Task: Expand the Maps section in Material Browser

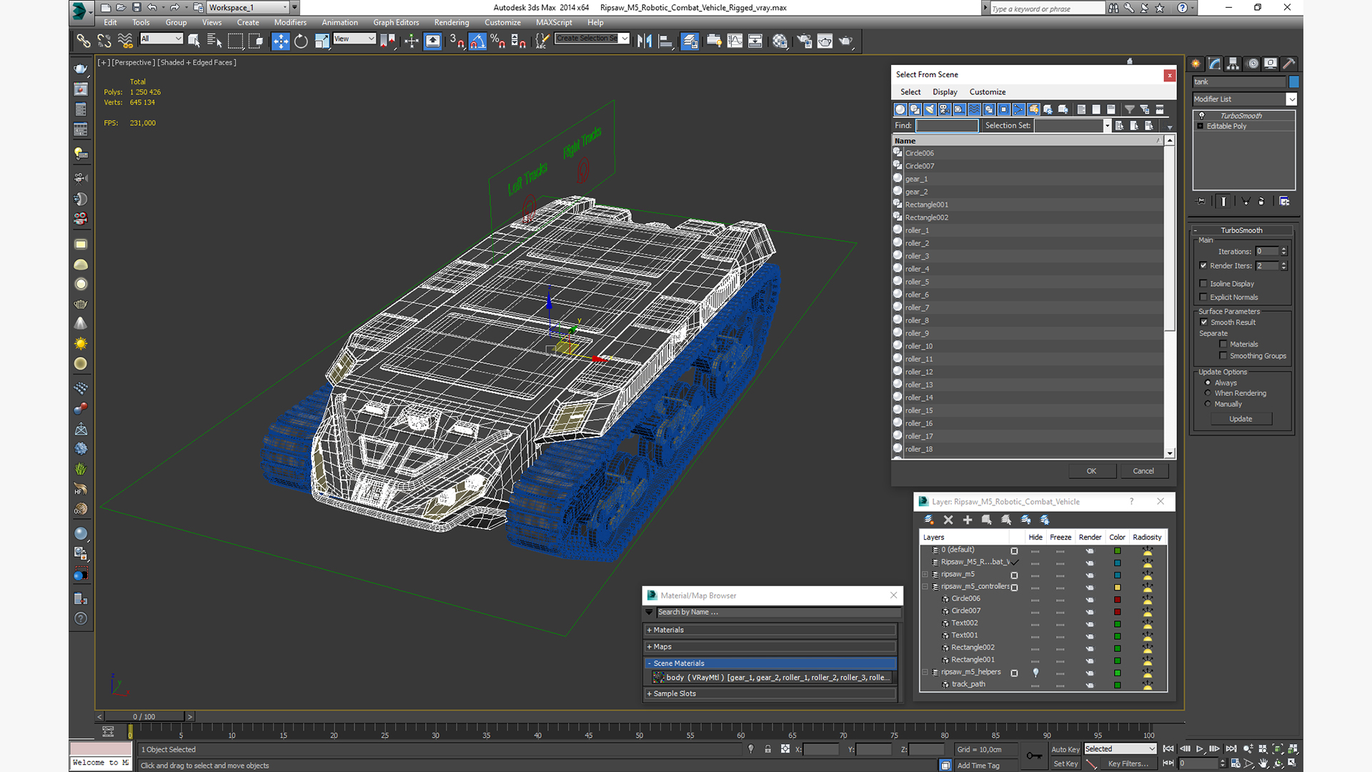Action: click(770, 647)
